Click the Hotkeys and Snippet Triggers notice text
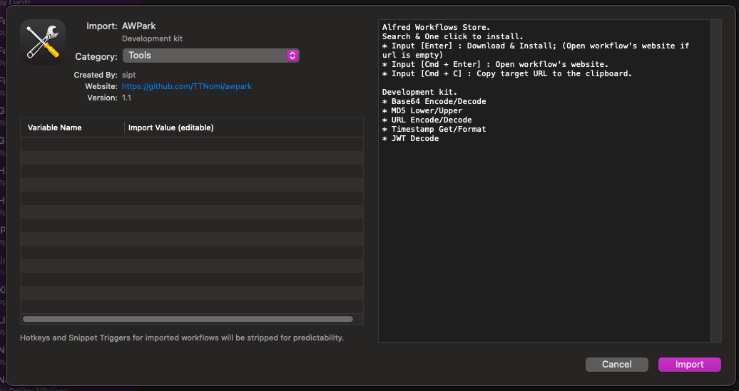This screenshot has height=391, width=739. pyautogui.click(x=182, y=338)
